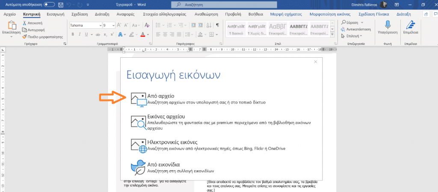Click the center alignment icon
The height and width of the screenshot is (192, 438).
[x=165, y=35]
